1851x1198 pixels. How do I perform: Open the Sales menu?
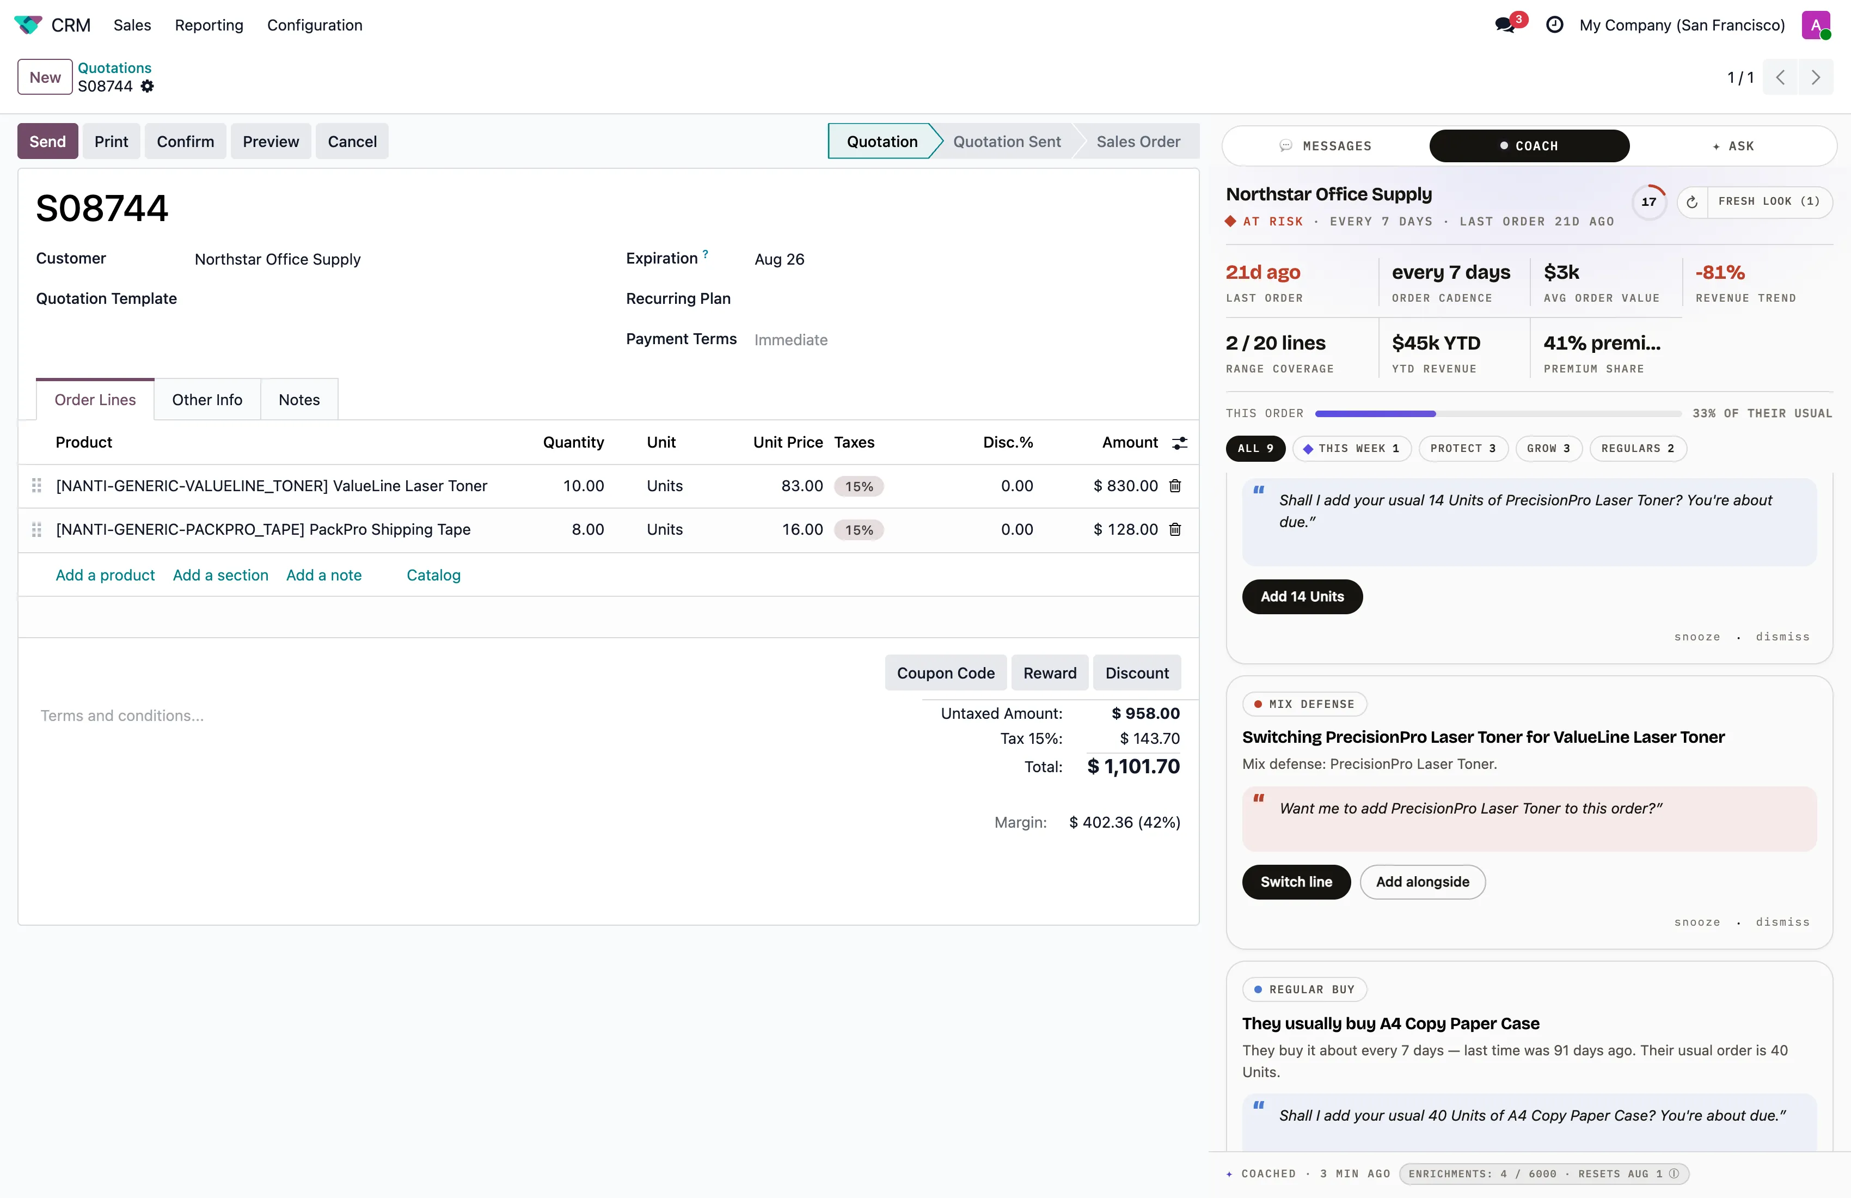pos(132,25)
